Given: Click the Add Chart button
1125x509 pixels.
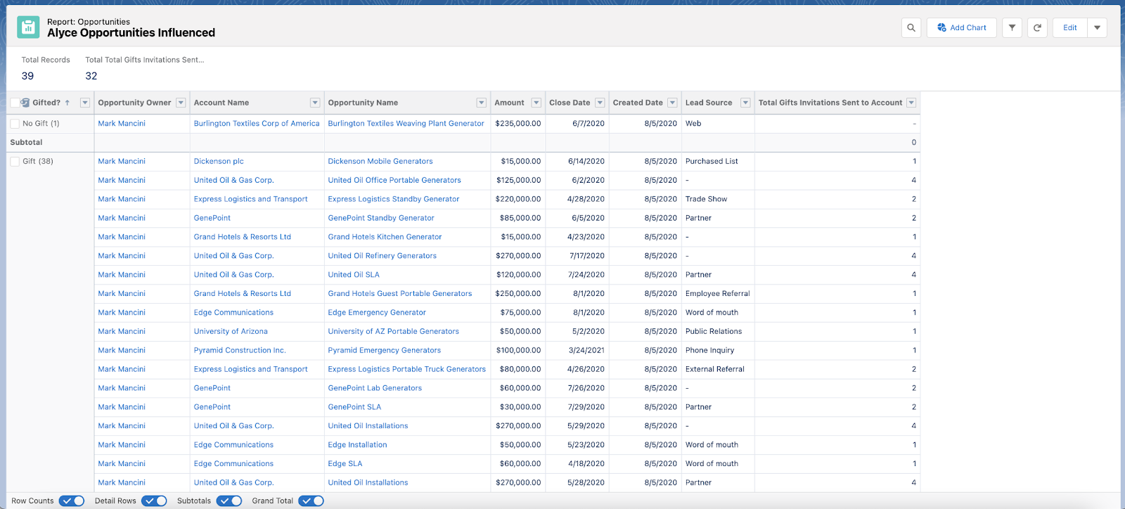Looking at the screenshot, I should (961, 27).
